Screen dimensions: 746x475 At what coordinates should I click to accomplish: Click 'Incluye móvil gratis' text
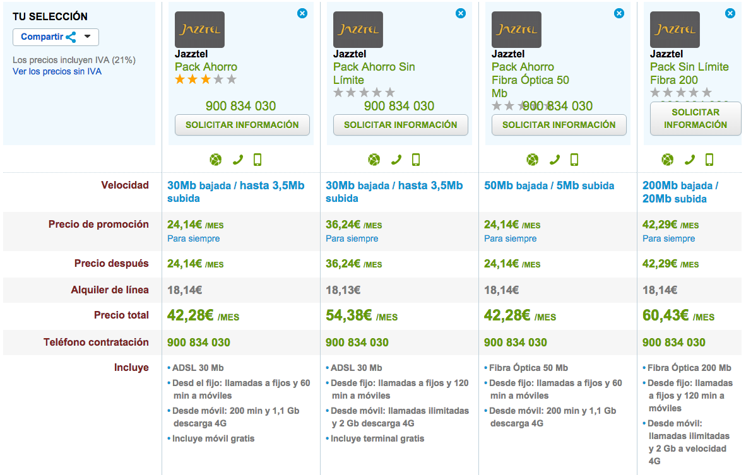(x=213, y=438)
